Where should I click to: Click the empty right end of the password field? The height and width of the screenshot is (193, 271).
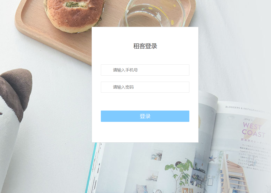(x=180, y=87)
